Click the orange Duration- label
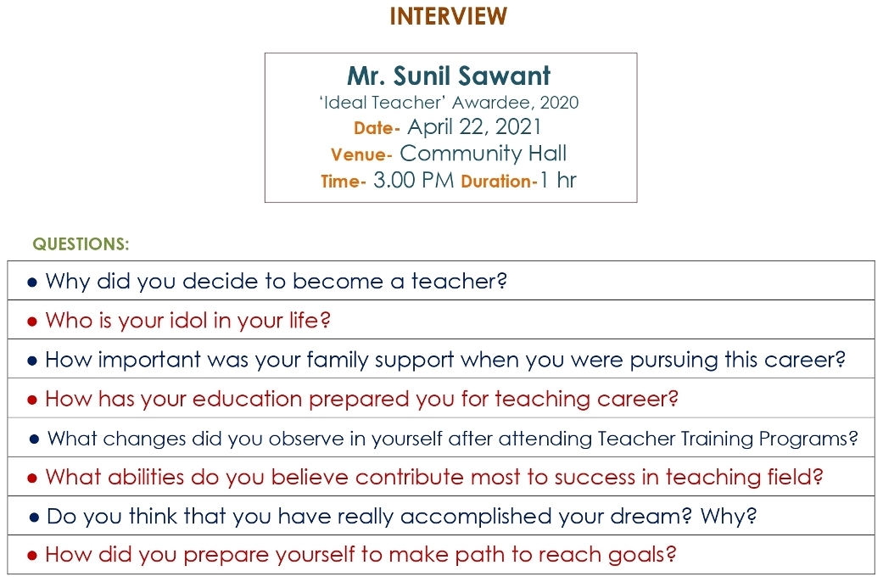 coord(500,182)
